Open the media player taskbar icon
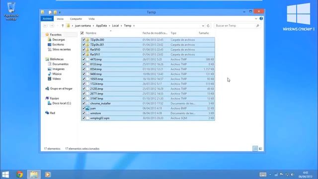318x179 pixels. pyautogui.click(x=48, y=175)
